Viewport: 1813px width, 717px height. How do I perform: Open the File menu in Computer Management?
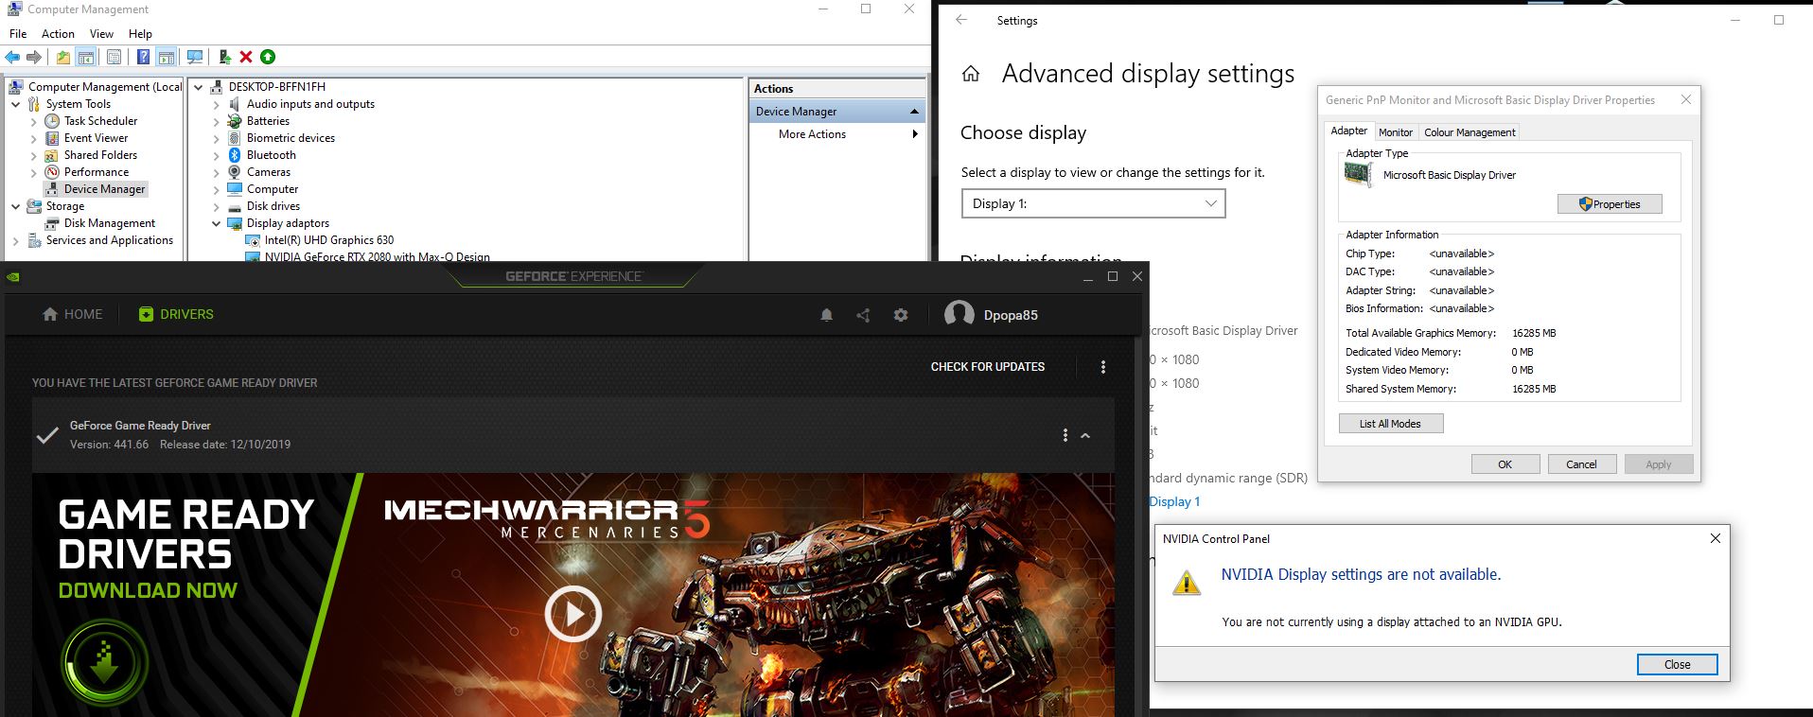18,33
